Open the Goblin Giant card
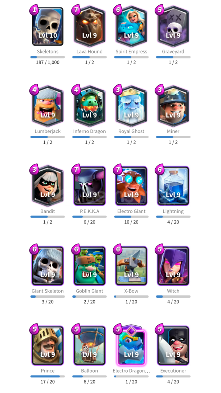This screenshot has height=393, width=221. tap(90, 266)
